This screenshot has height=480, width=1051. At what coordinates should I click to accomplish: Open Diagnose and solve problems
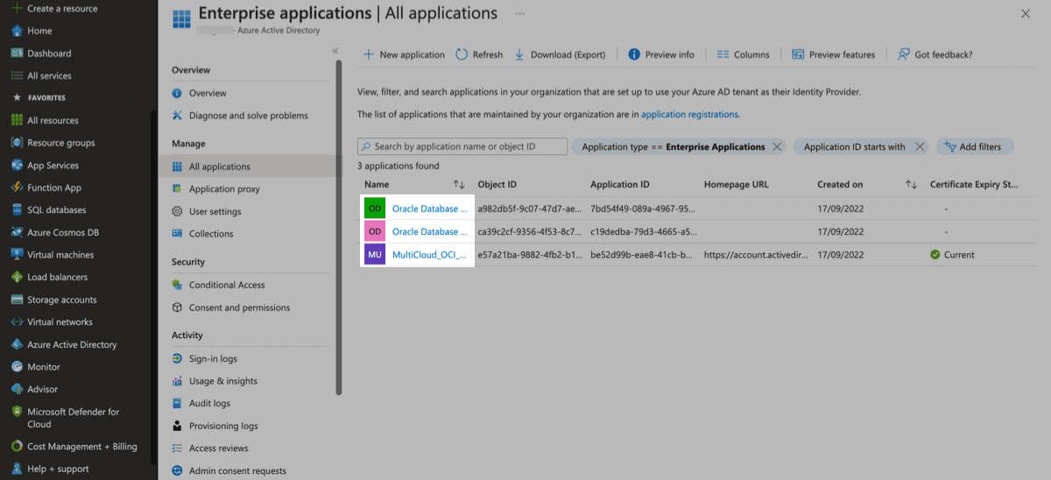(x=249, y=116)
